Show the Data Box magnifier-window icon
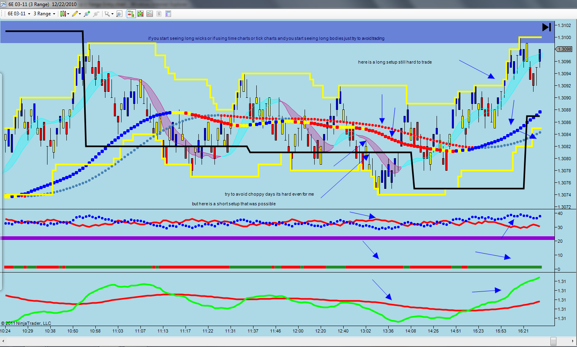The width and height of the screenshot is (577, 347). (x=119, y=14)
